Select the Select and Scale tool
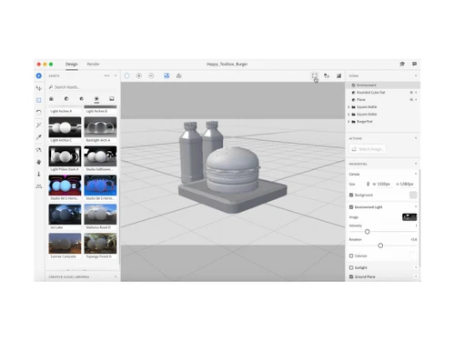Image resolution: width=455 pixels, height=341 pixels. 39,100
